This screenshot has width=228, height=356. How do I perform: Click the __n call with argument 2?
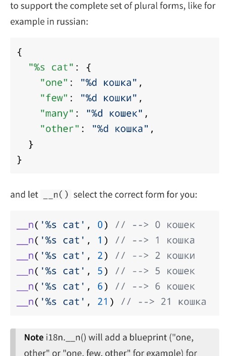[x=62, y=256]
